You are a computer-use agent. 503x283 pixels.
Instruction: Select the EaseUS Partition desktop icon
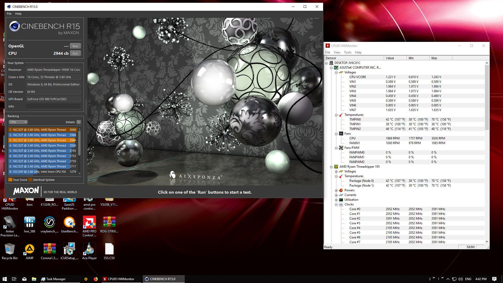point(69,204)
